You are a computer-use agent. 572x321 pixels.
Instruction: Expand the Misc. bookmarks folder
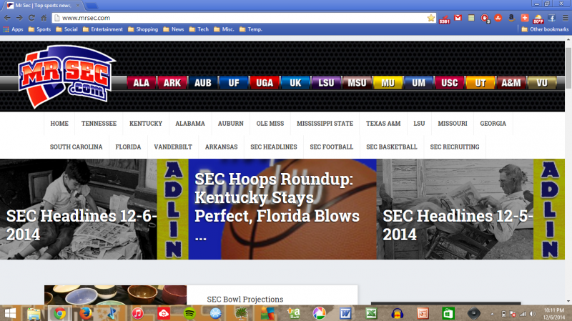pos(224,29)
